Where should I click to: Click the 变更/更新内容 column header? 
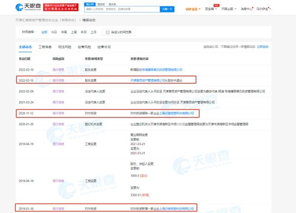tap(139, 59)
